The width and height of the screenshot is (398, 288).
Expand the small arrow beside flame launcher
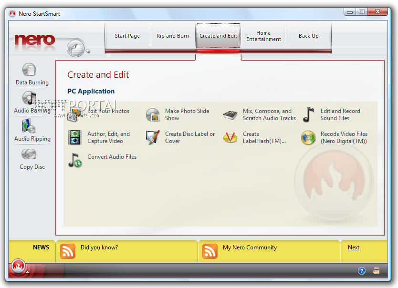pyautogui.click(x=27, y=272)
